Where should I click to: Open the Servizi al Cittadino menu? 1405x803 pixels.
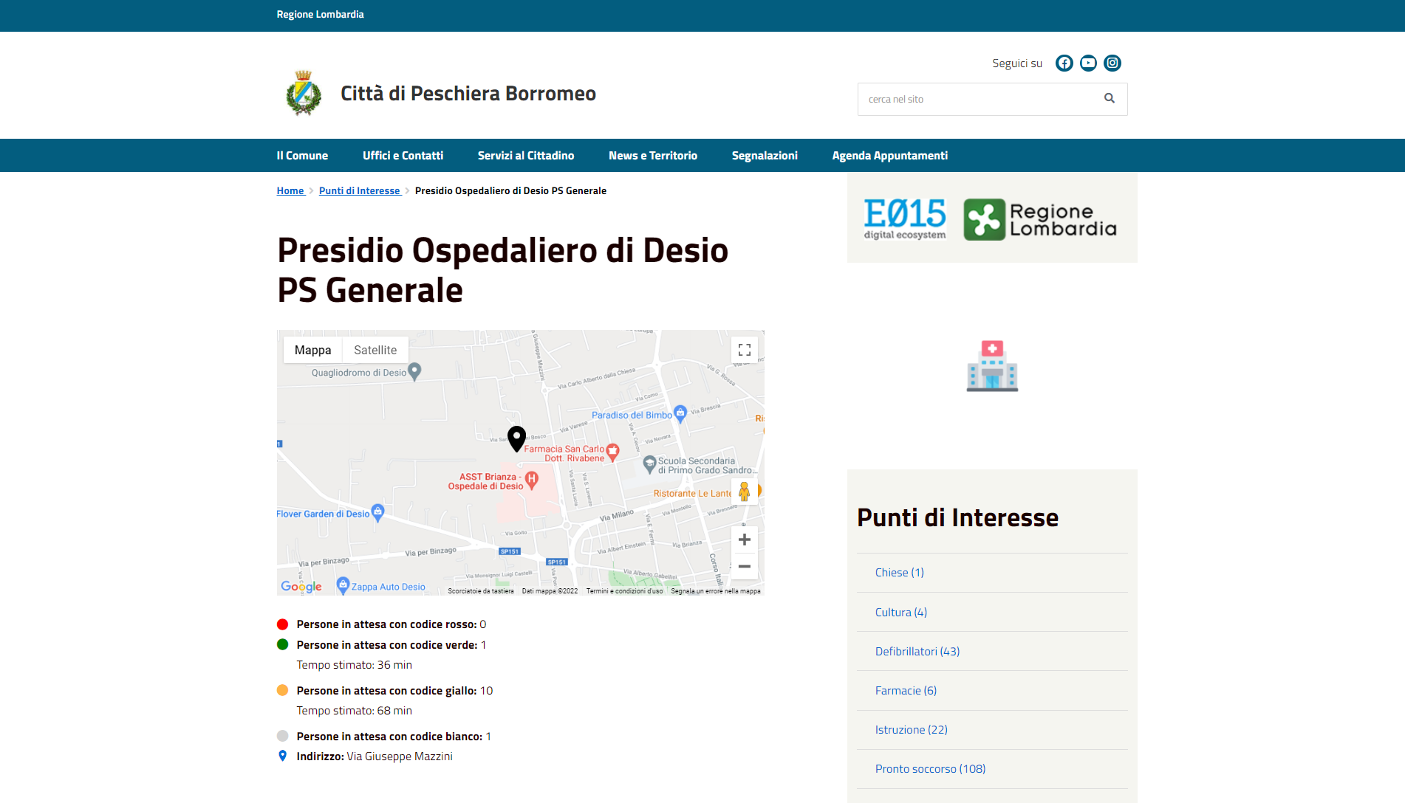point(526,156)
